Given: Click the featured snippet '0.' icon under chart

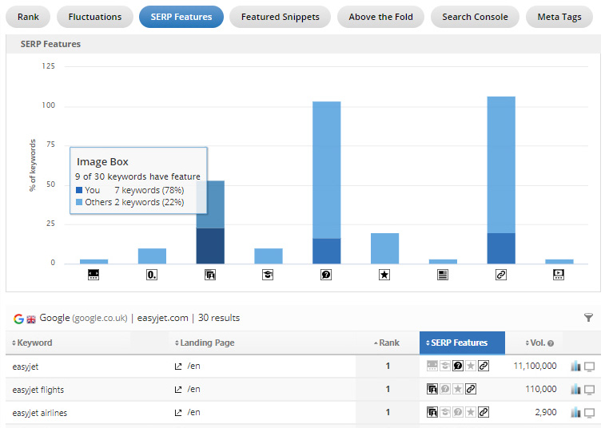Looking at the screenshot, I should (x=152, y=275).
